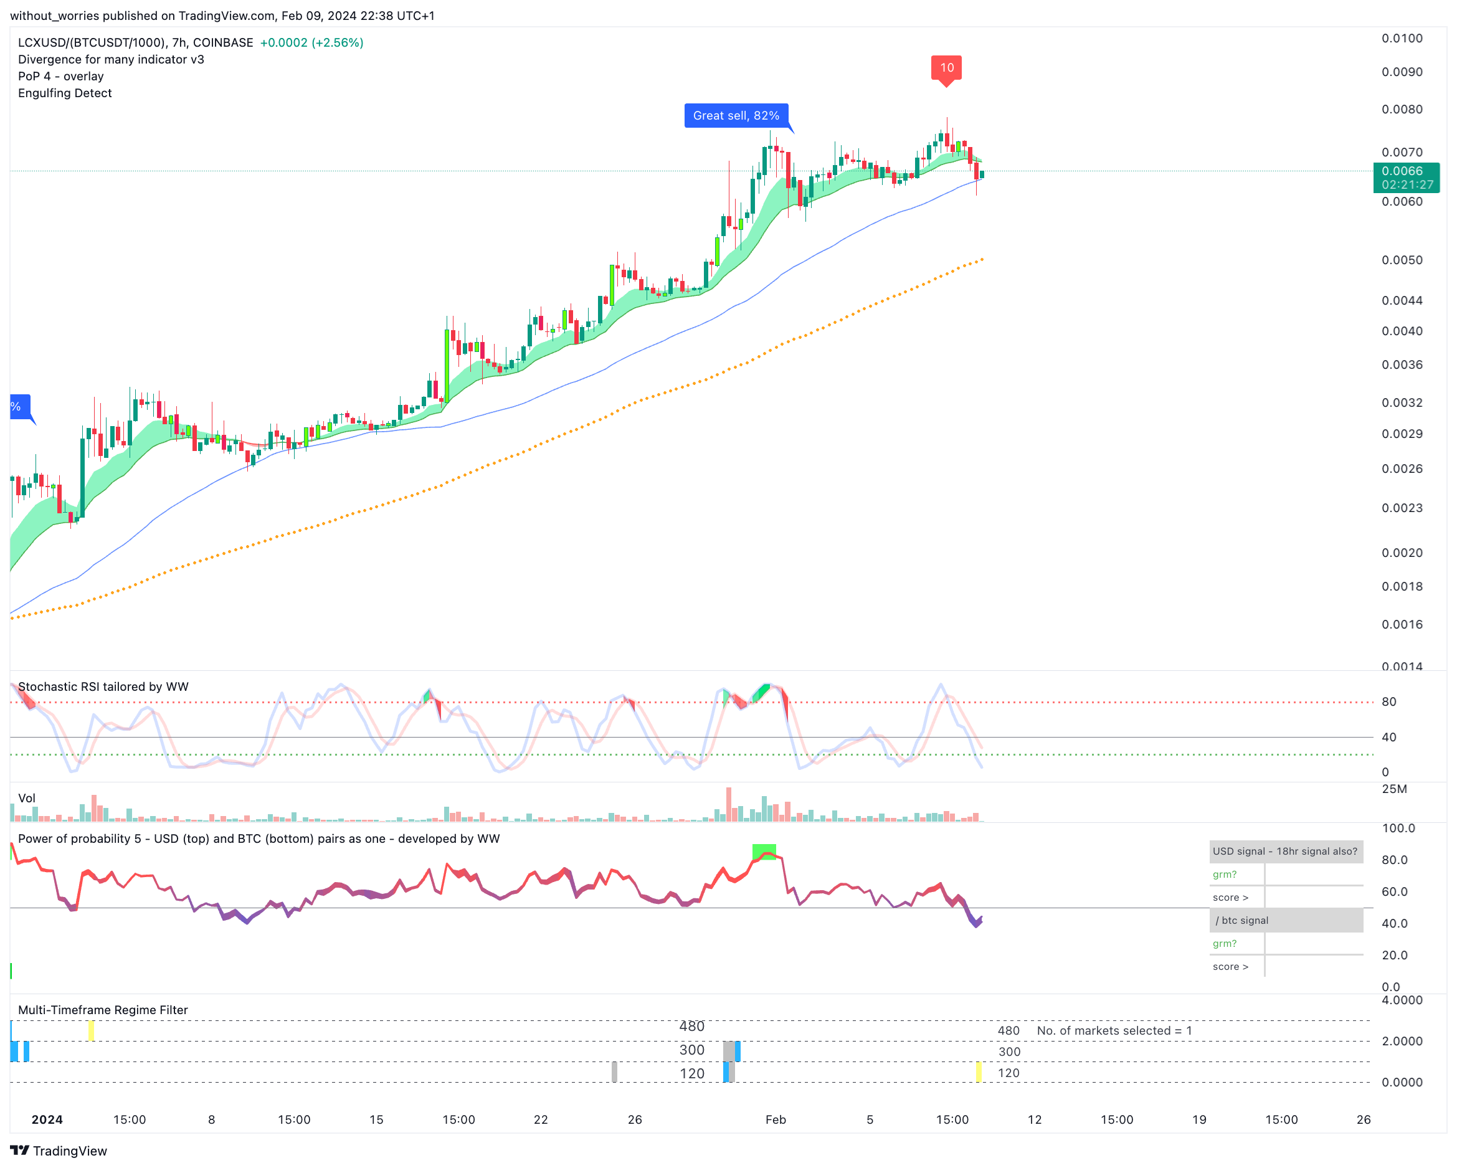This screenshot has height=1168, width=1457.
Task: Click the 'Engulfing Detect' indicator legend
Action: click(65, 93)
